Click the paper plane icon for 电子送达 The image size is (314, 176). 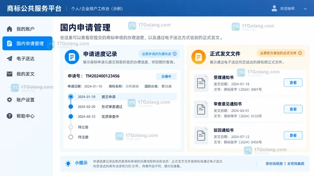(9, 59)
